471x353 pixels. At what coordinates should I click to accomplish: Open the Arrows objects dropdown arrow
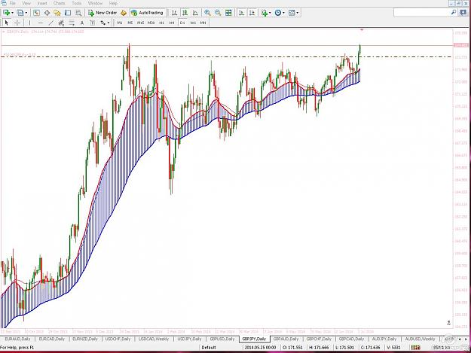click(109, 23)
